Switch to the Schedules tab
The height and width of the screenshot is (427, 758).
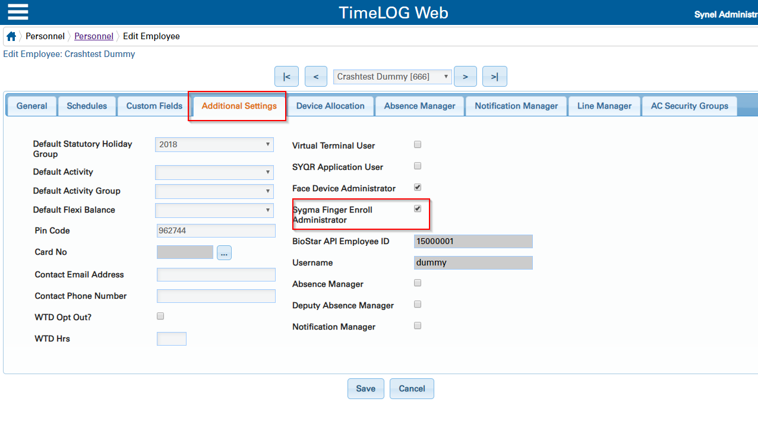87,106
